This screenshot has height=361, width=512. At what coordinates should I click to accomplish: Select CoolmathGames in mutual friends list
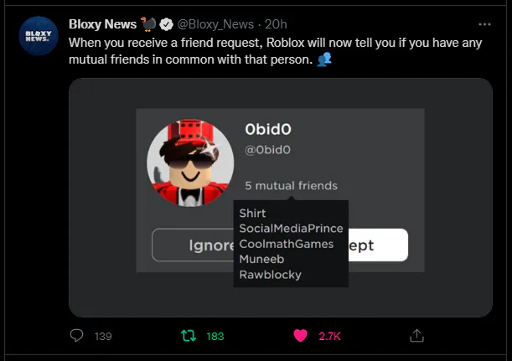click(286, 244)
